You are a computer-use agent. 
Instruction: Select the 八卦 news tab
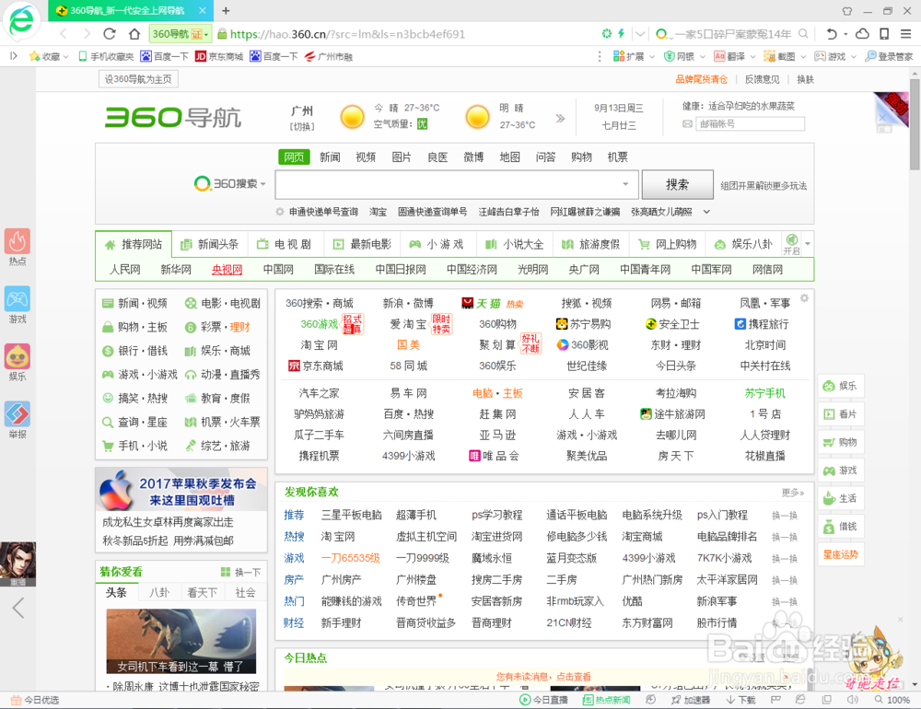159,592
